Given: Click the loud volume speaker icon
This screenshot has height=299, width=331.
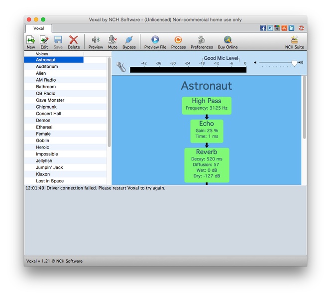Looking at the screenshot, I should pyautogui.click(x=301, y=62).
